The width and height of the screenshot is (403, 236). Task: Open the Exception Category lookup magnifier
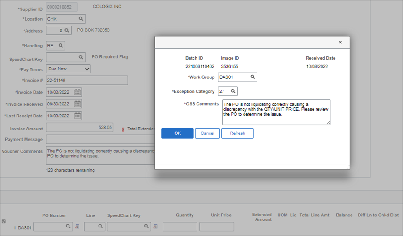pos(233,91)
